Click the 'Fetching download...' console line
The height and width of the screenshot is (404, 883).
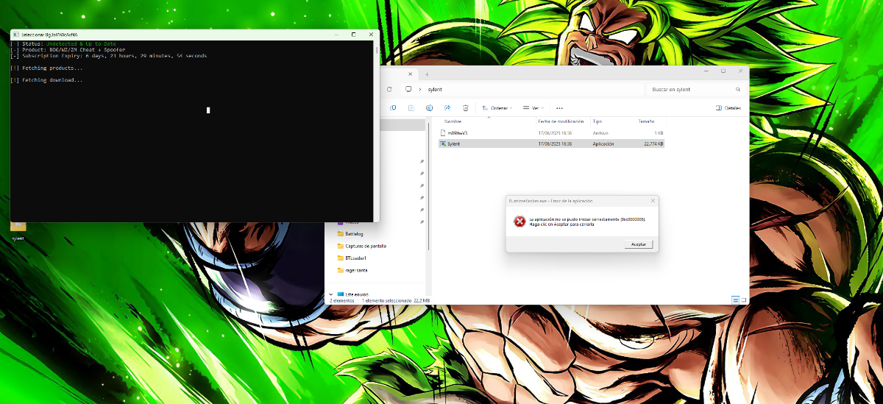(46, 79)
